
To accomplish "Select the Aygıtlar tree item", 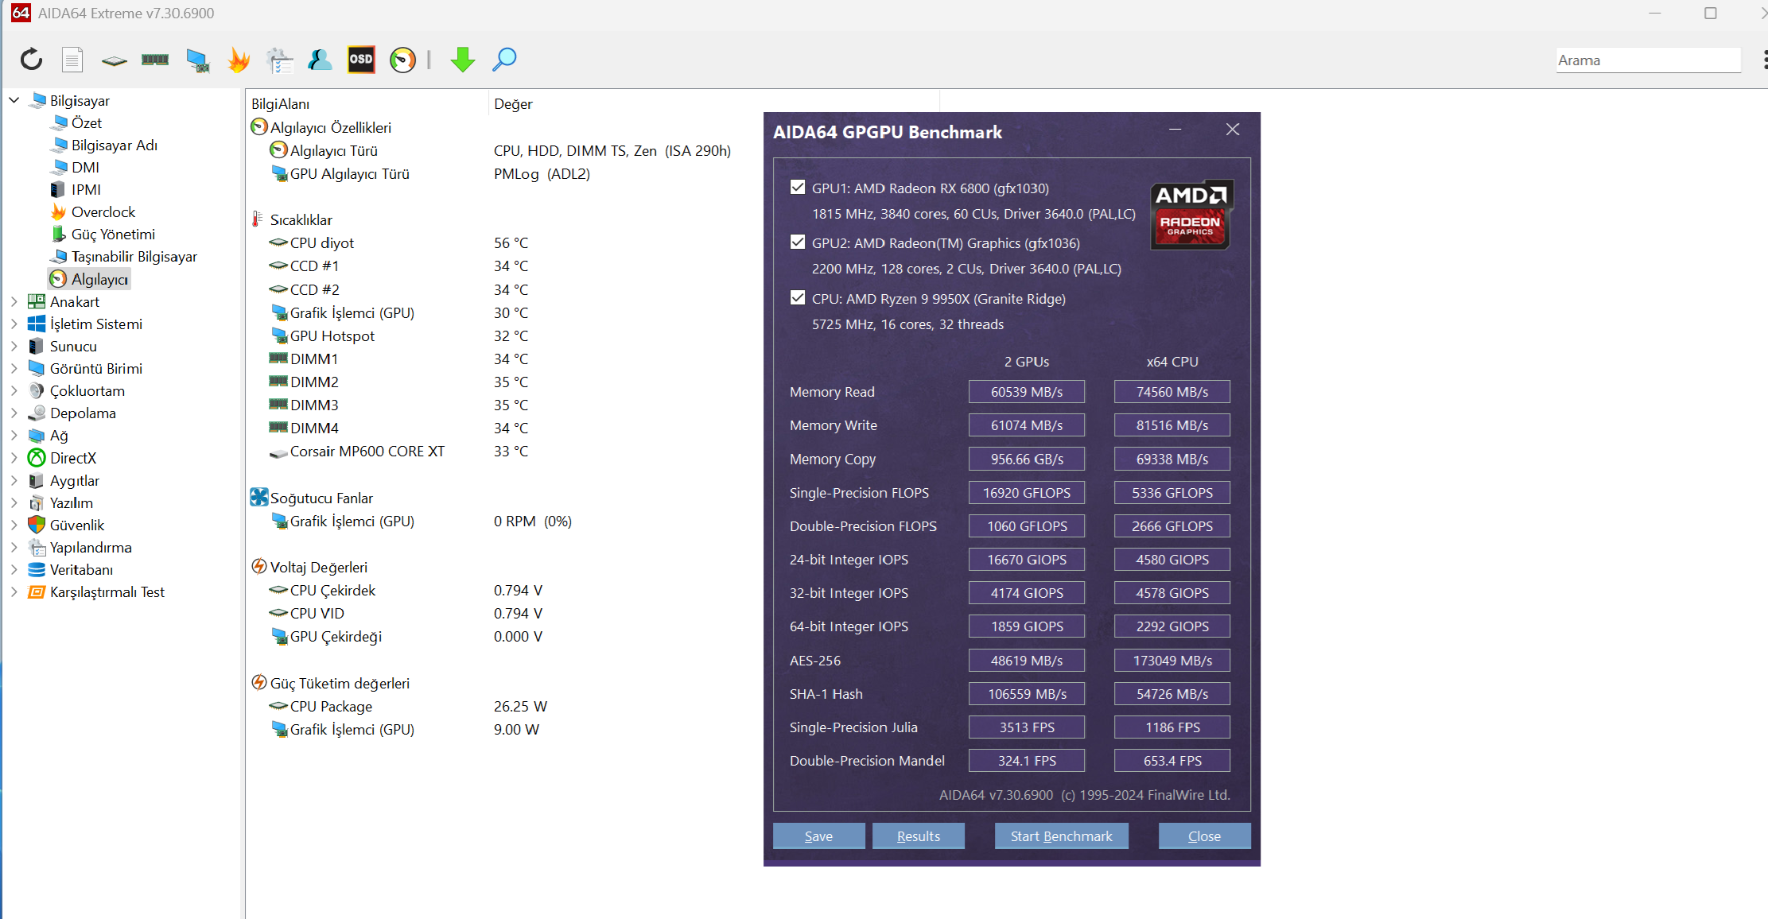I will (x=75, y=480).
